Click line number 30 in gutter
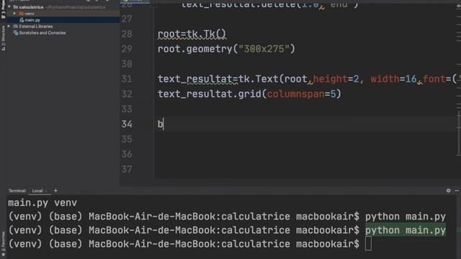Screen dimensions: 461x259 (127, 64)
